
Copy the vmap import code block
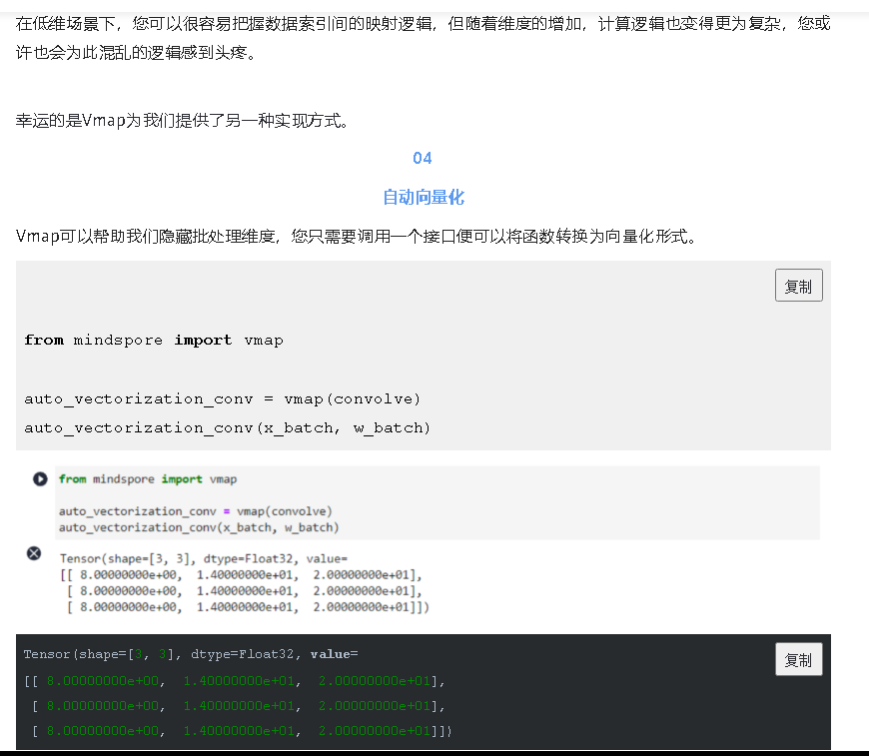coord(798,286)
